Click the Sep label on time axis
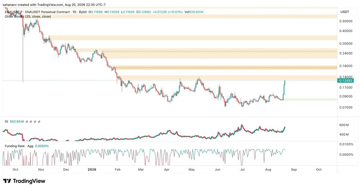361x189 pixels. [x=294, y=169]
